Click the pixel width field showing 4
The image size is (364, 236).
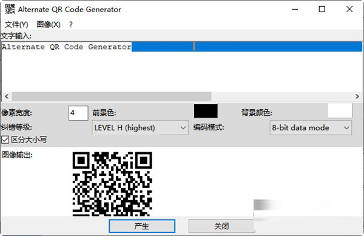coord(78,113)
